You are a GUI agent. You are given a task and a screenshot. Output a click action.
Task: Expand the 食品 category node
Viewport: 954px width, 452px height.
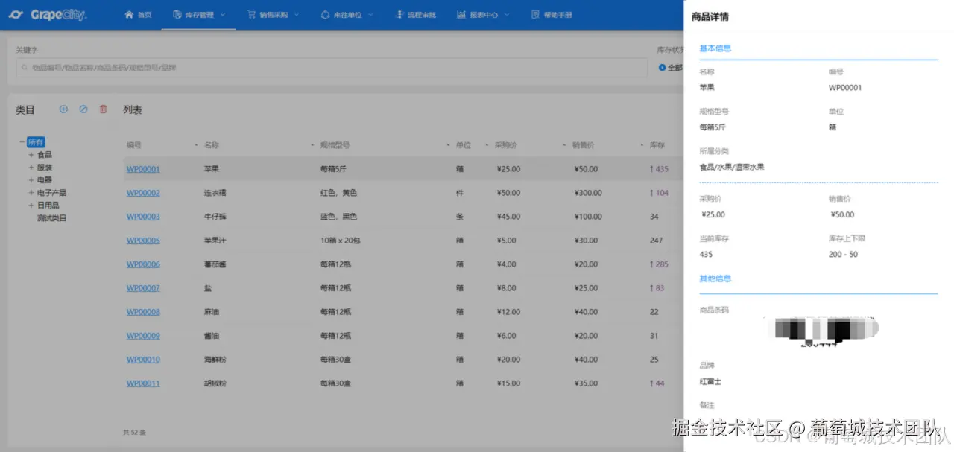31,155
